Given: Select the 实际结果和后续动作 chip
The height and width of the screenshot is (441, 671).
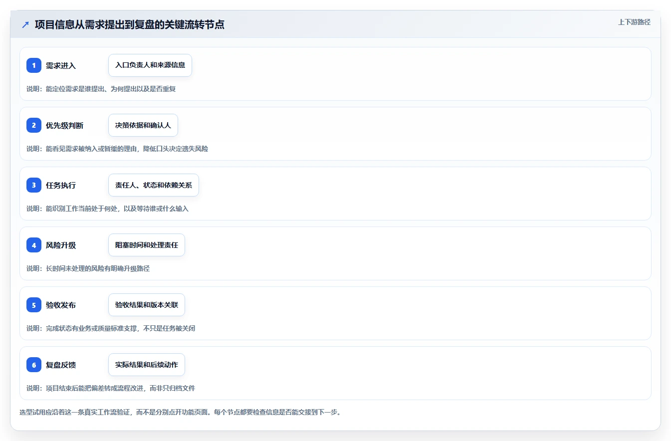Looking at the screenshot, I should [147, 365].
